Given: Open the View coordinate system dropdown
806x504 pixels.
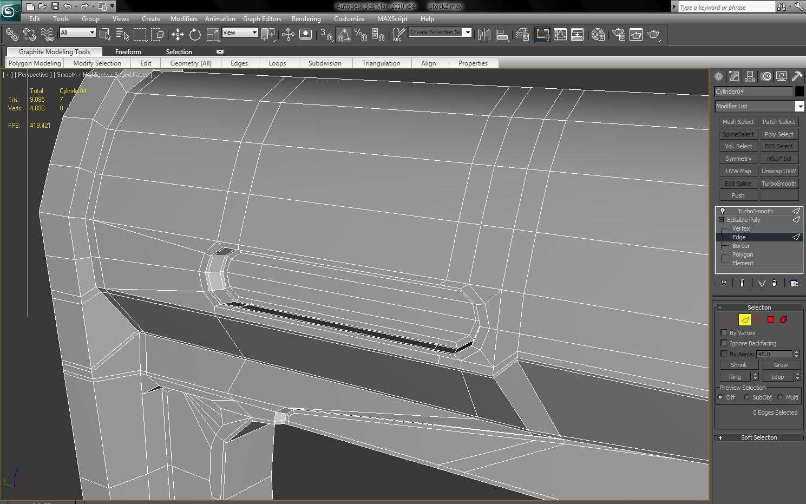Looking at the screenshot, I should [240, 32].
